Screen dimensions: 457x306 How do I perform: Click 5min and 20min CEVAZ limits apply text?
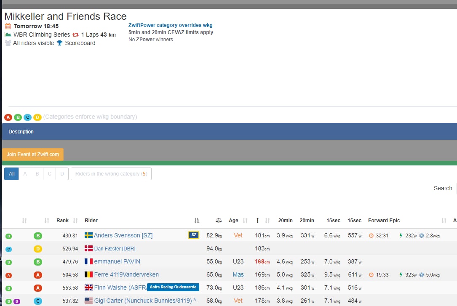pyautogui.click(x=171, y=32)
